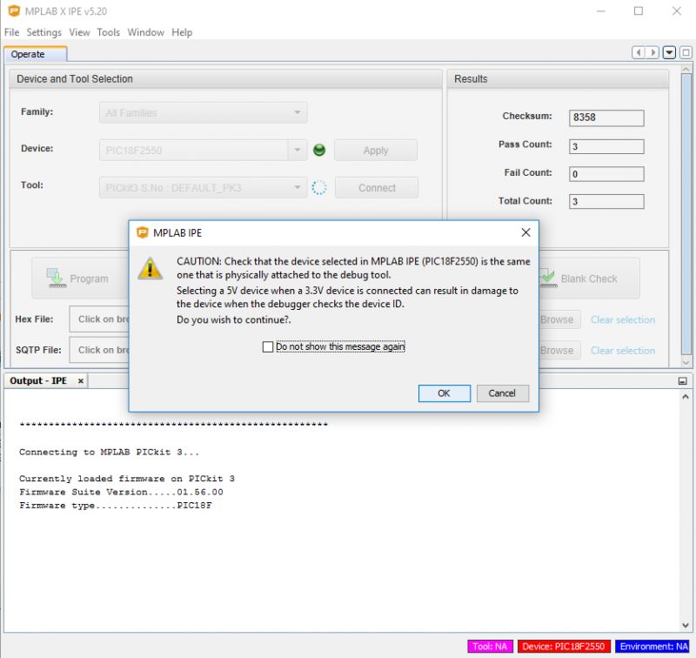Close the Output - IPE tab
The height and width of the screenshot is (658, 696).
80,381
